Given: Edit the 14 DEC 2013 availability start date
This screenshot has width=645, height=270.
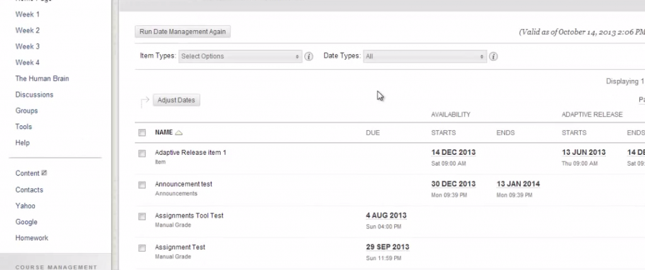Looking at the screenshot, I should 454,152.
